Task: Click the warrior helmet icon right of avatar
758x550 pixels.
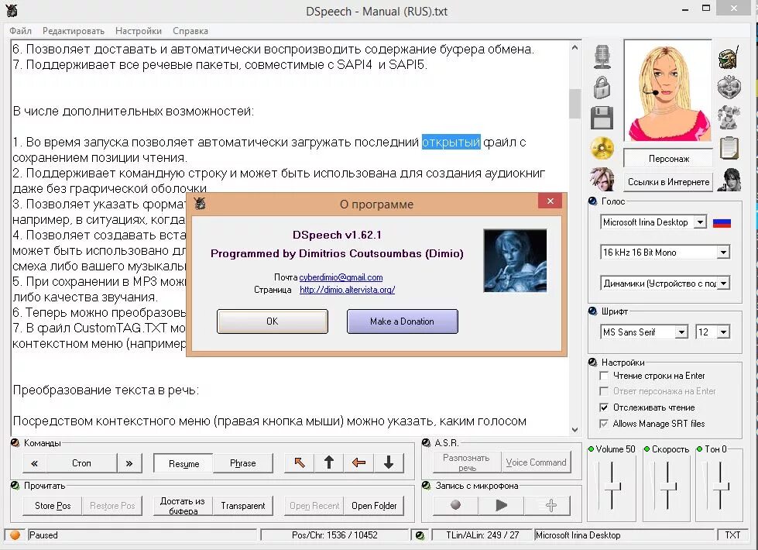Action: tap(729, 57)
